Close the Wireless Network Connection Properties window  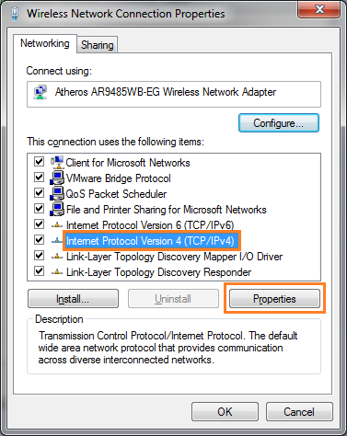pos(318,9)
